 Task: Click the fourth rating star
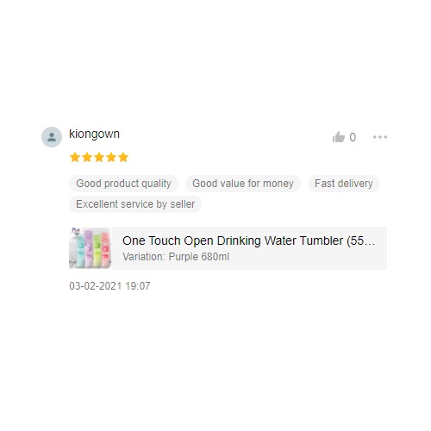pyautogui.click(x=111, y=157)
